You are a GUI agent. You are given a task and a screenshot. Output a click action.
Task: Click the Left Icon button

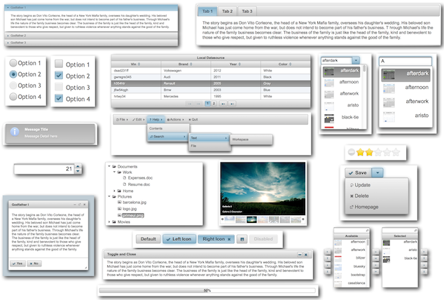pyautogui.click(x=179, y=239)
